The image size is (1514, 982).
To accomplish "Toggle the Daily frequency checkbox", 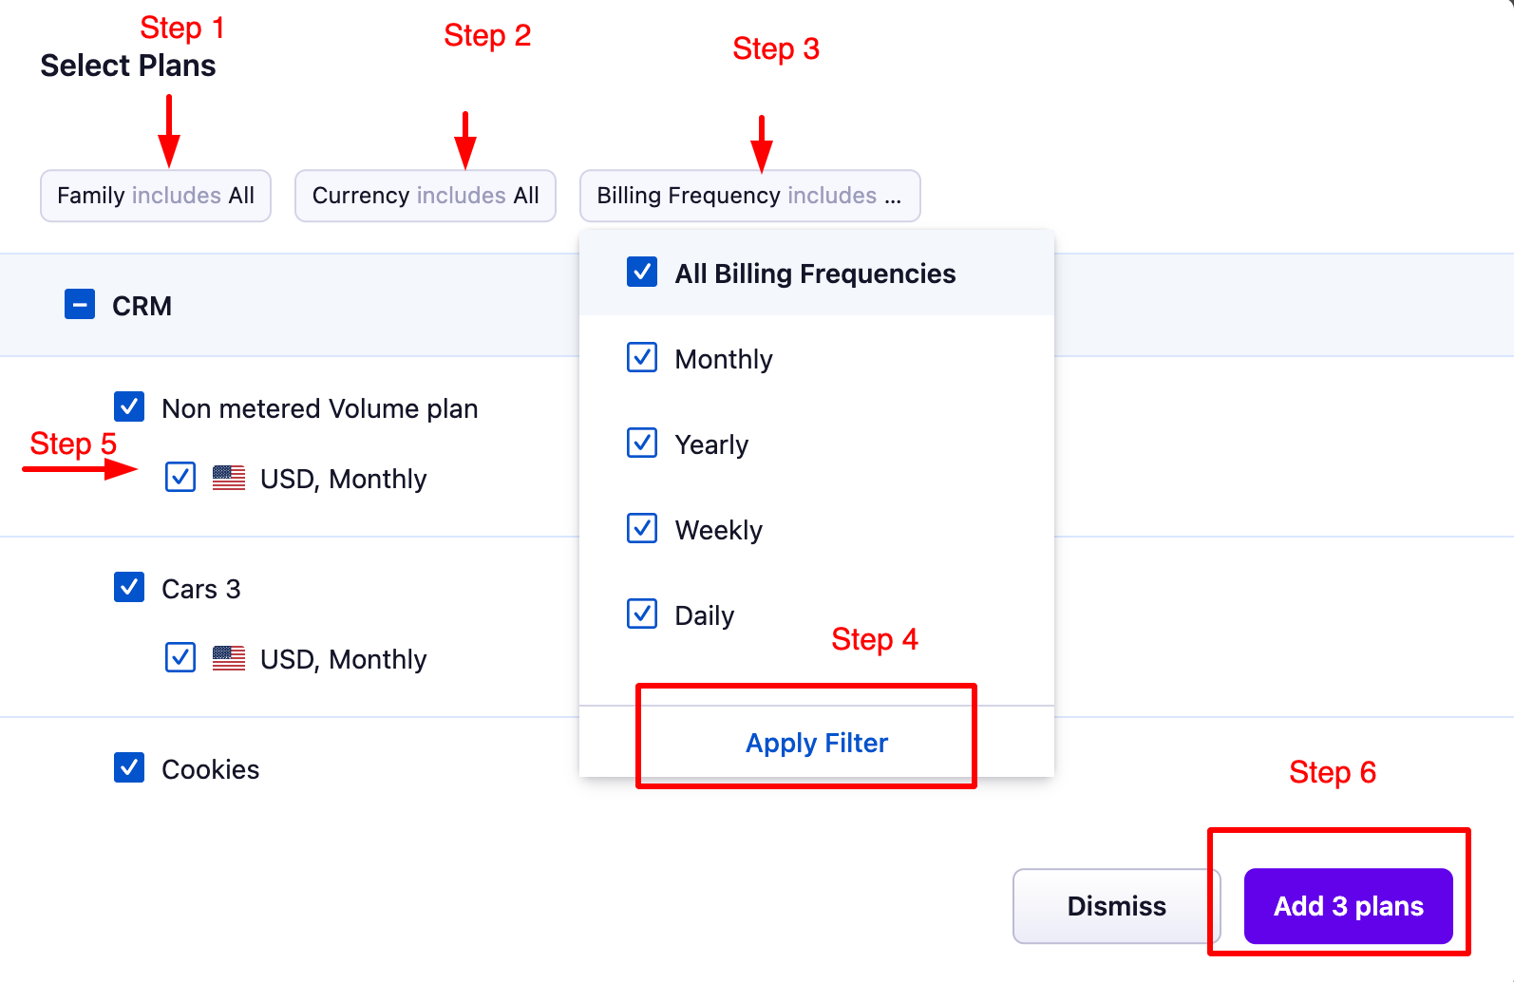I will click(642, 614).
